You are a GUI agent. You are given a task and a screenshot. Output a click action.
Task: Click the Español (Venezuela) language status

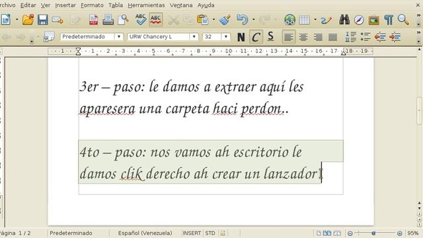coord(145,233)
